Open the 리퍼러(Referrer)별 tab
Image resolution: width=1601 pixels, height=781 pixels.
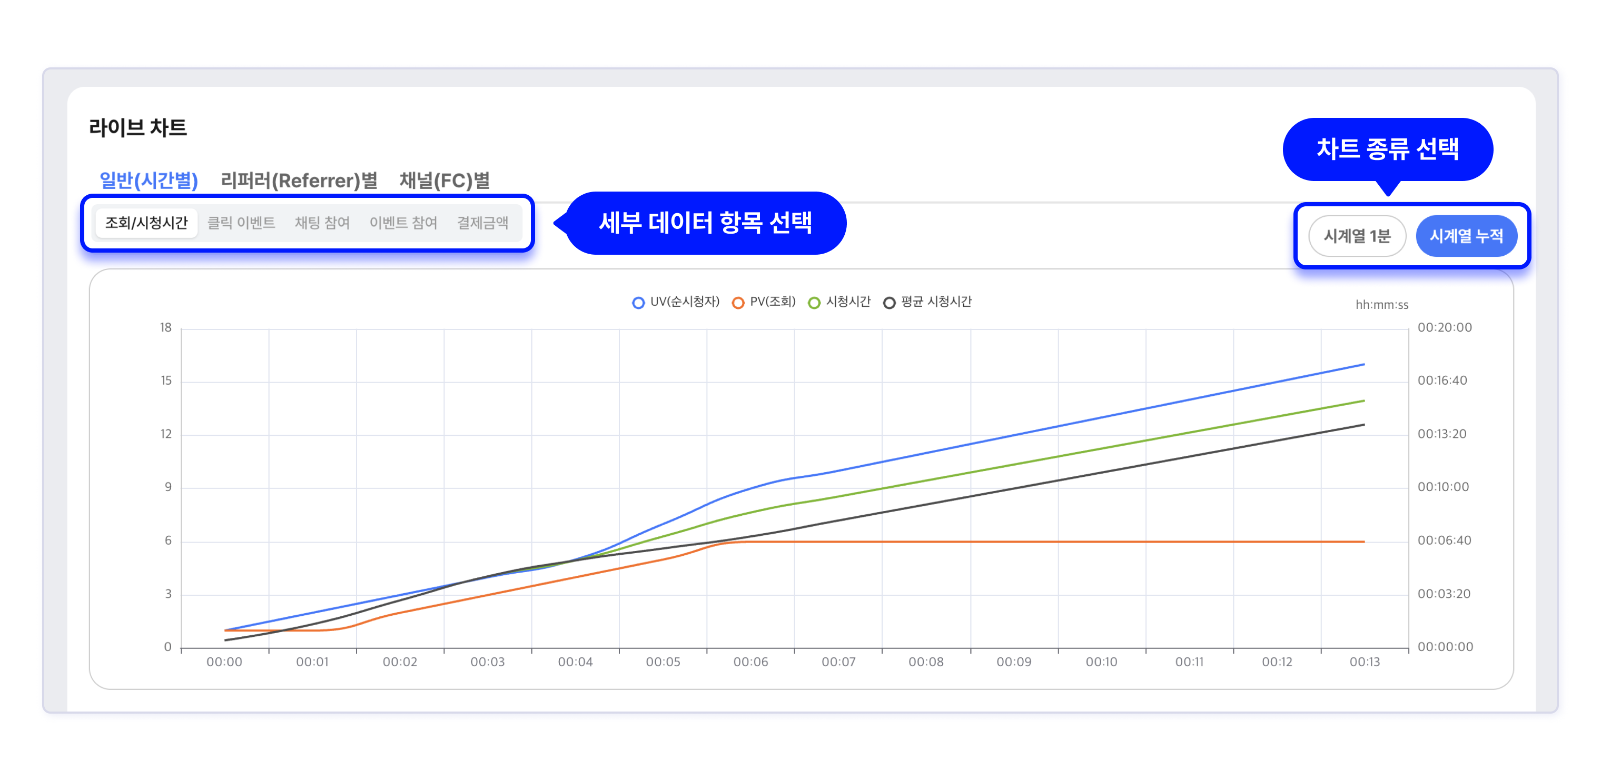pos(299,180)
